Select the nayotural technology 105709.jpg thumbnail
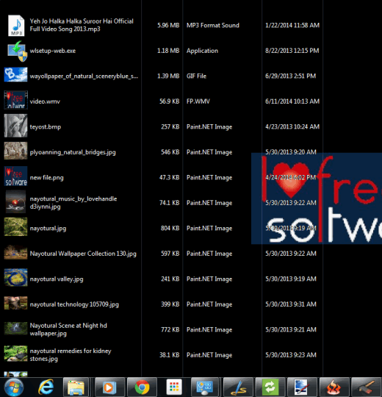Viewport: 382px width, 397px height. tap(15, 303)
